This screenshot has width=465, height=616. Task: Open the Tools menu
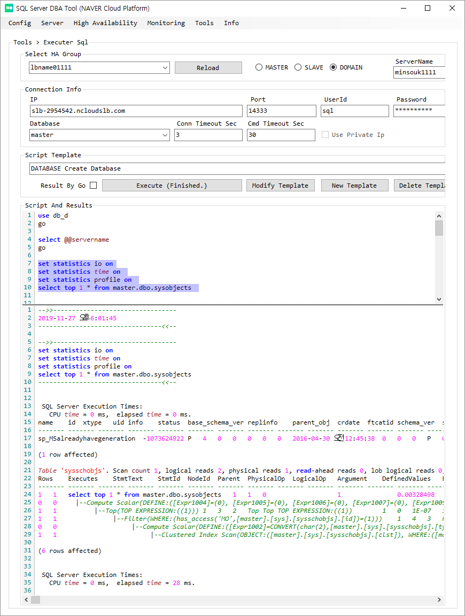click(x=204, y=23)
